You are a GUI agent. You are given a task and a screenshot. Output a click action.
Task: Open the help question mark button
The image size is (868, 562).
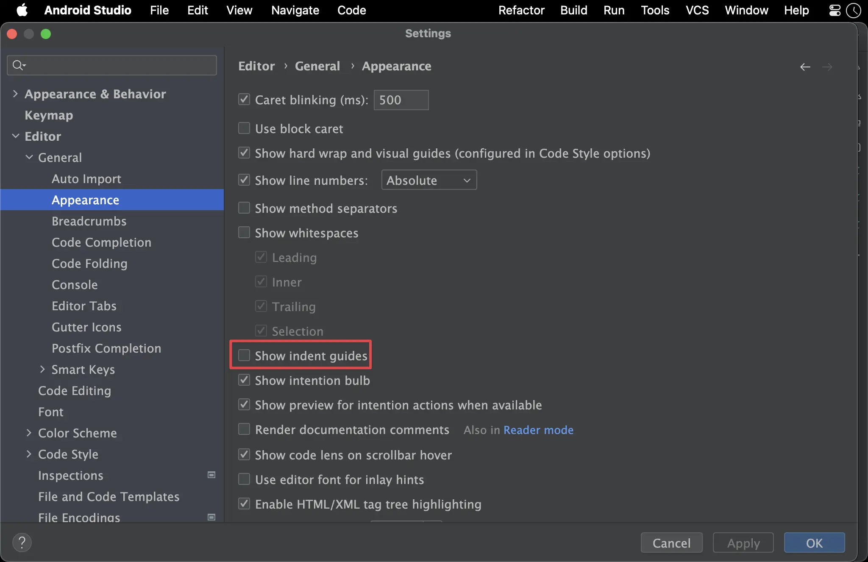(x=22, y=543)
